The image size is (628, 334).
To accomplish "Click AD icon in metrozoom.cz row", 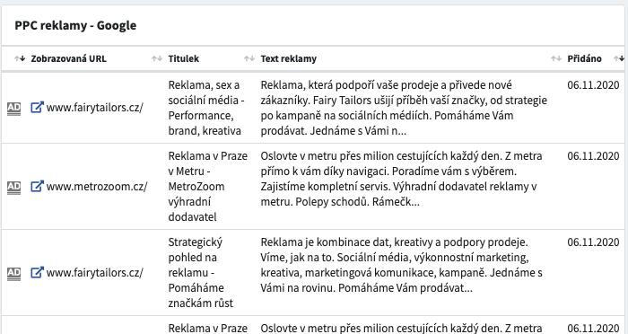I will pos(13,187).
